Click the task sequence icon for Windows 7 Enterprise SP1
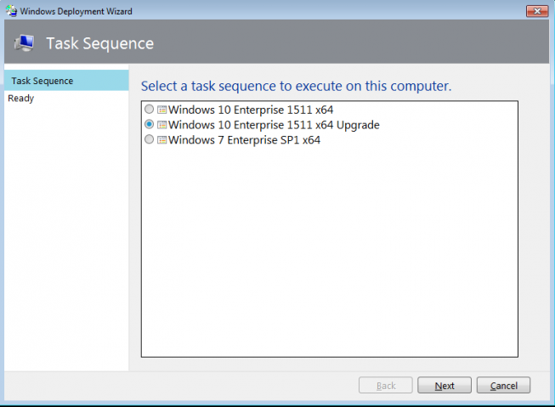Image resolution: width=555 pixels, height=407 pixels. point(161,140)
